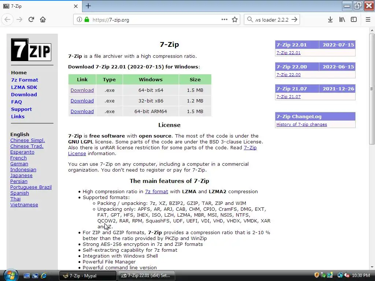Viewport: 375px width, 281px height.
Task: Open the LZMA SDK page
Action: pos(24,87)
